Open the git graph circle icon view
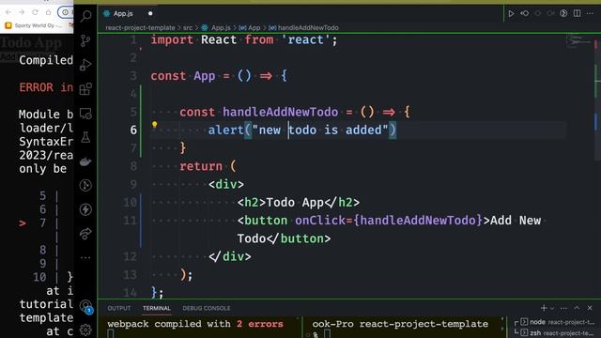The image size is (601, 338). pyautogui.click(x=85, y=186)
